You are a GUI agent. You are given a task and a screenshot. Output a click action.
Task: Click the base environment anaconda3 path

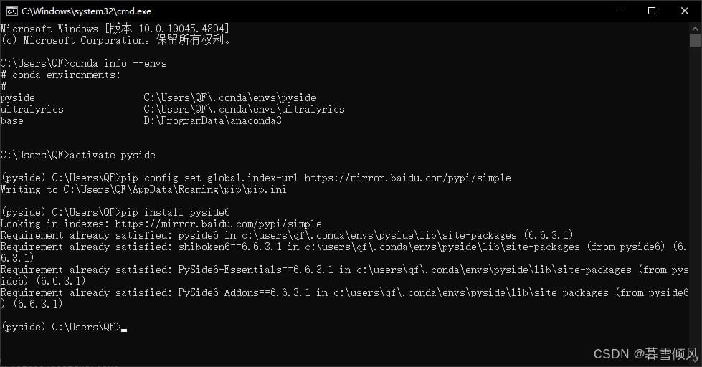213,121
